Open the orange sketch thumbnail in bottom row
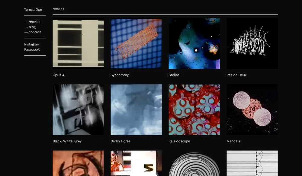The height and width of the screenshot is (176, 302). pos(78,163)
